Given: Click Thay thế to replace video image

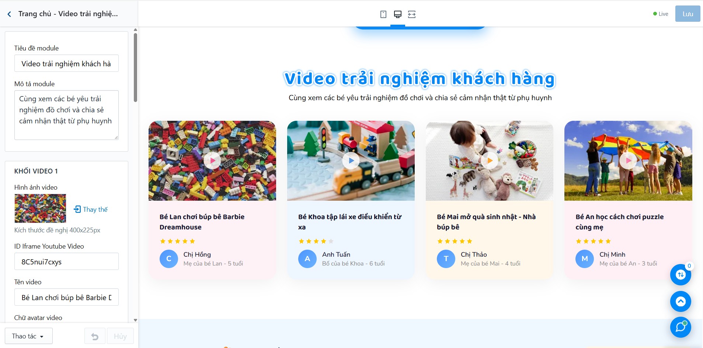Looking at the screenshot, I should point(91,209).
